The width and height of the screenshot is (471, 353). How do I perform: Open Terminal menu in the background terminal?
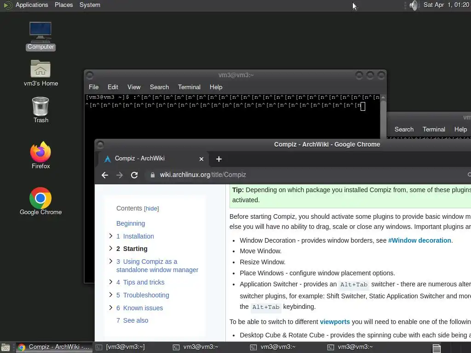coord(434,129)
